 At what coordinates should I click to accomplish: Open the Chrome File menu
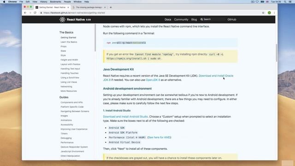[x=21, y=2]
